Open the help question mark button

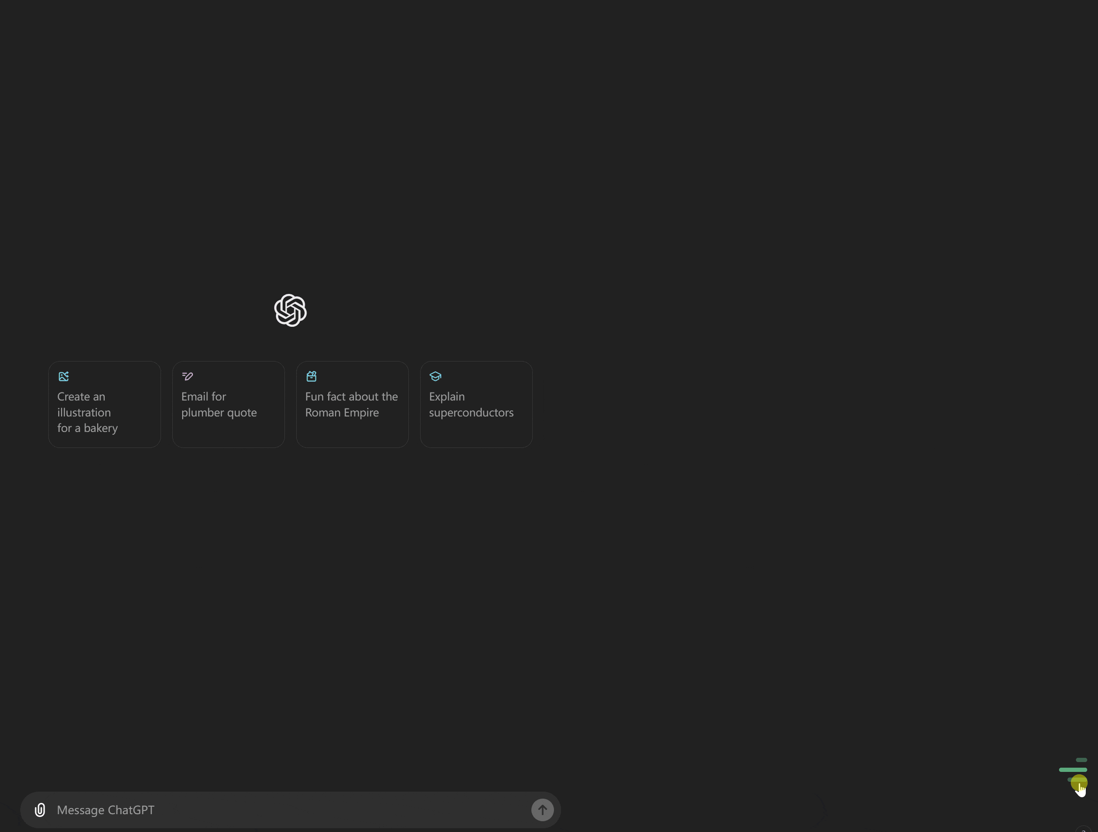click(x=1083, y=830)
